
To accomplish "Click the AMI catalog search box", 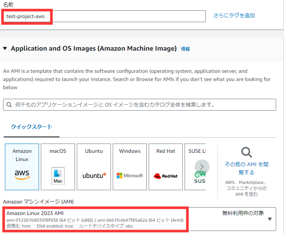I will tap(140, 105).
